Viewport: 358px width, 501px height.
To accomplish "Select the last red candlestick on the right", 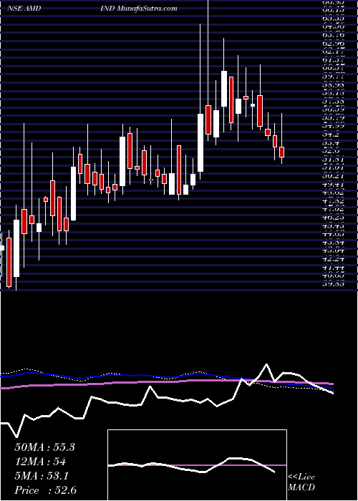I will 281,152.
